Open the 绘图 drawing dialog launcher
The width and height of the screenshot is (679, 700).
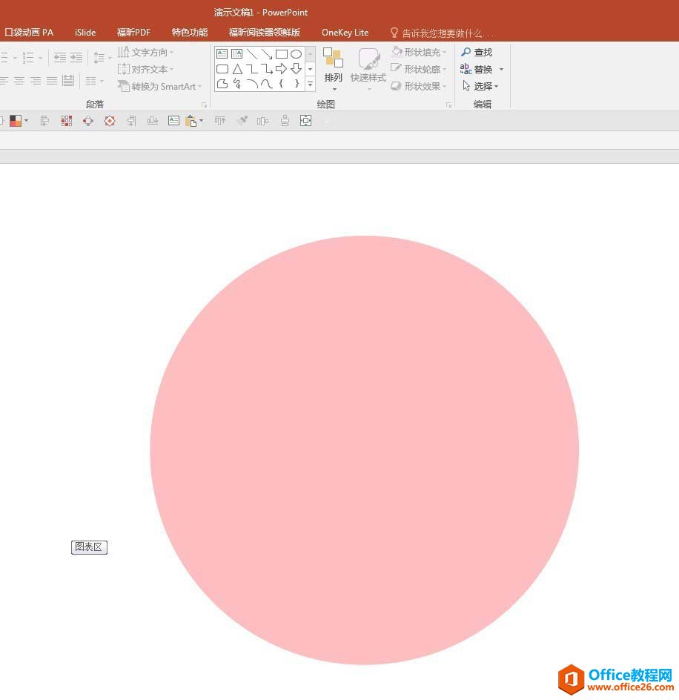448,105
